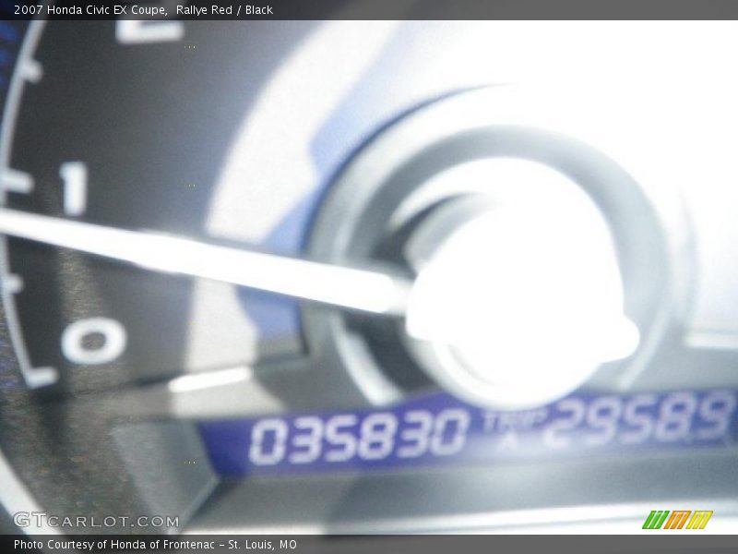This screenshot has height=554, width=738.
Task: Click the green-orange-yellow striped logo icon
Action: pyautogui.click(x=678, y=520)
